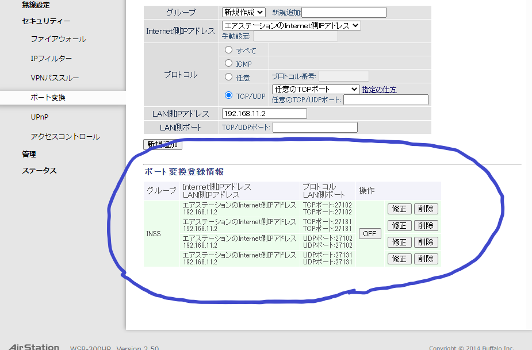The image size is (532, 350).
Task: Go to VPNパススルー page
Action: [55, 78]
